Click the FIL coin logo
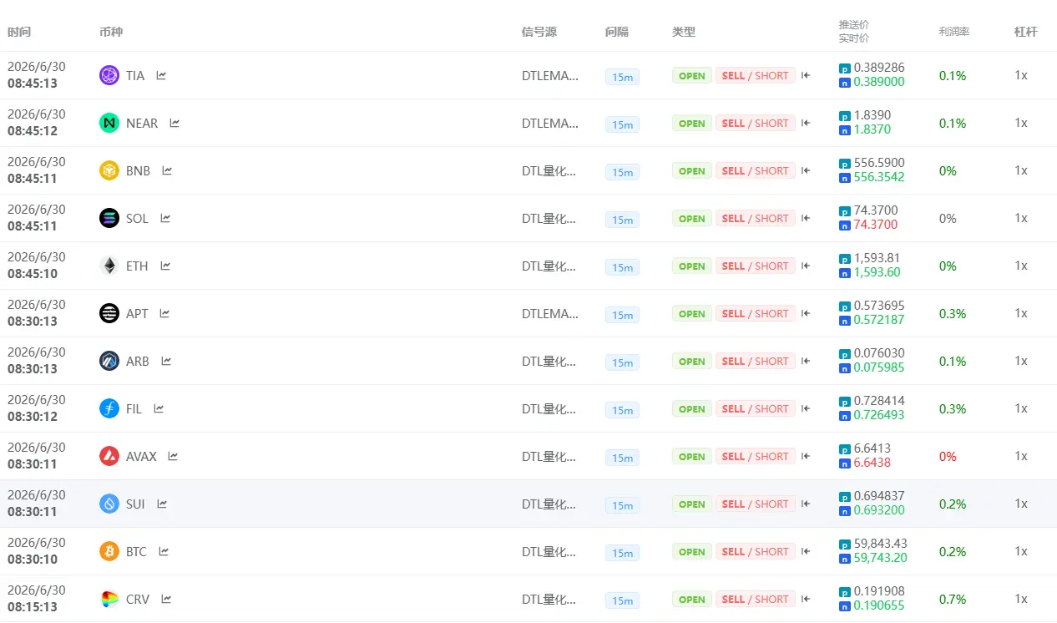The image size is (1057, 623). pos(109,408)
